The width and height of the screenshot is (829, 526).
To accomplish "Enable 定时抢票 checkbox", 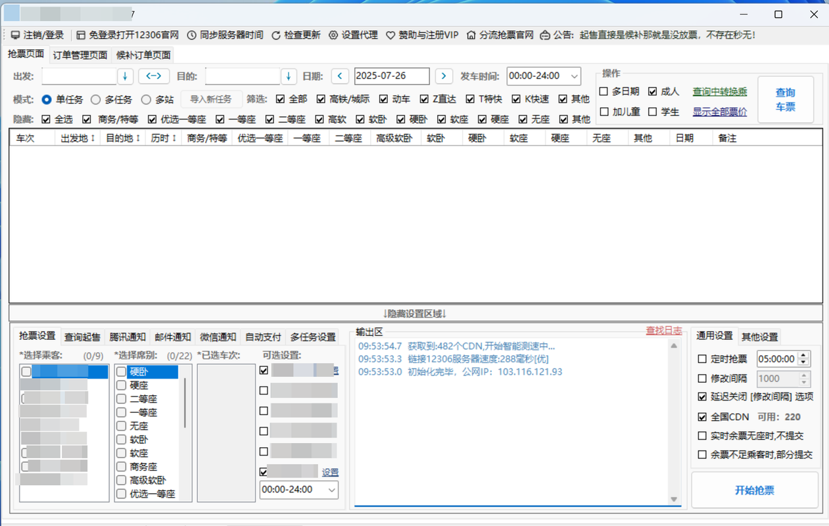I will pos(702,359).
